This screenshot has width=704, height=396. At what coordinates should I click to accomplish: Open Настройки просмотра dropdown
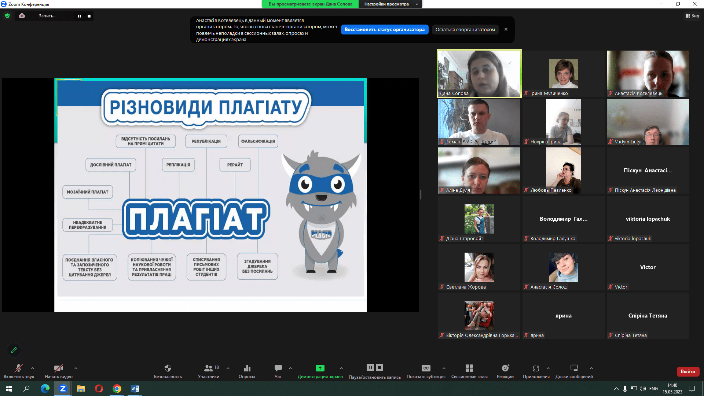click(x=390, y=4)
